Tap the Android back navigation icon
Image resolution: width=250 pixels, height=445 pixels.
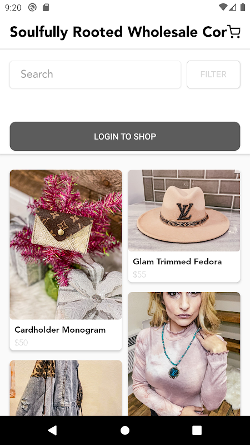point(52,430)
